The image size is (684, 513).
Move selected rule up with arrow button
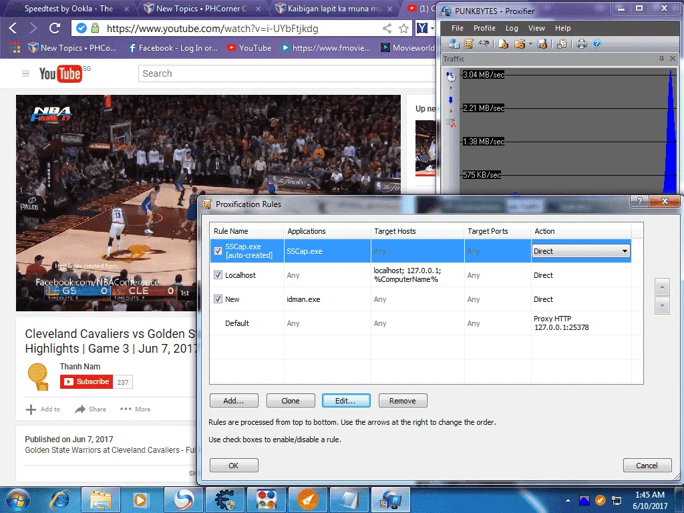(x=662, y=287)
